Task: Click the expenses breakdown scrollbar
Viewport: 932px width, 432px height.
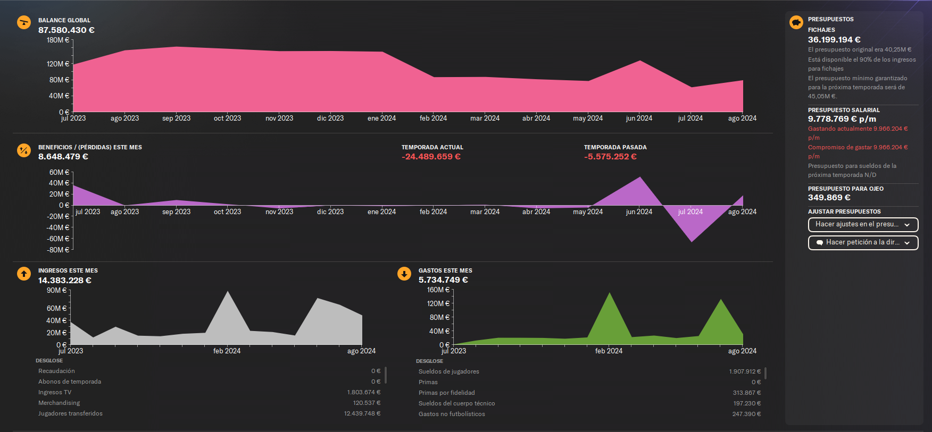Action: pos(765,373)
